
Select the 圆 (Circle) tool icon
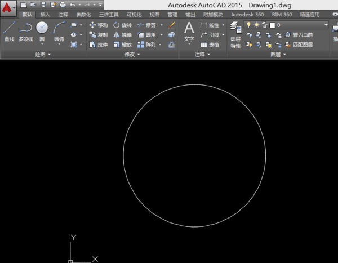(x=42, y=28)
